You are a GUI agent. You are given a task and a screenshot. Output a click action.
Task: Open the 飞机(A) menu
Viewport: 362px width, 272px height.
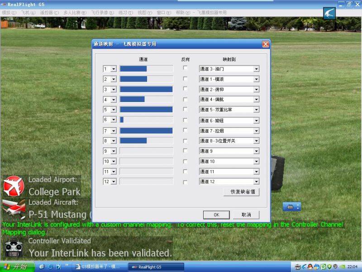pos(28,13)
